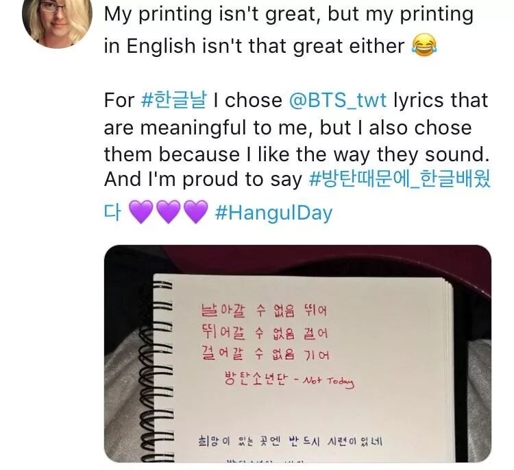Click the handwritten '방탄소년단' credit in the photo
This screenshot has width=514, height=470.
(256, 378)
